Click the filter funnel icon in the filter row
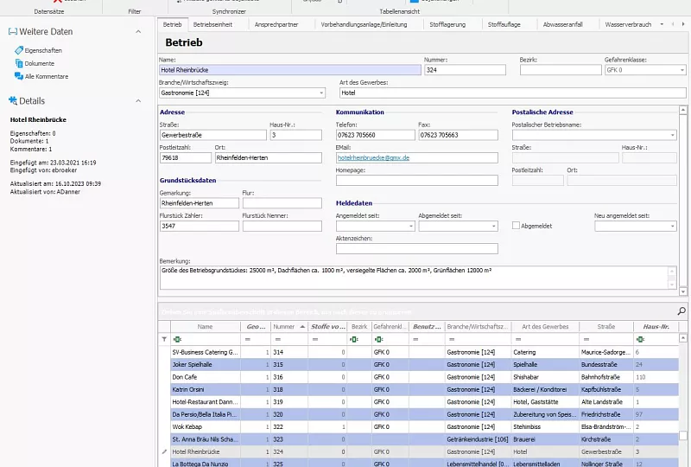 coord(164,339)
